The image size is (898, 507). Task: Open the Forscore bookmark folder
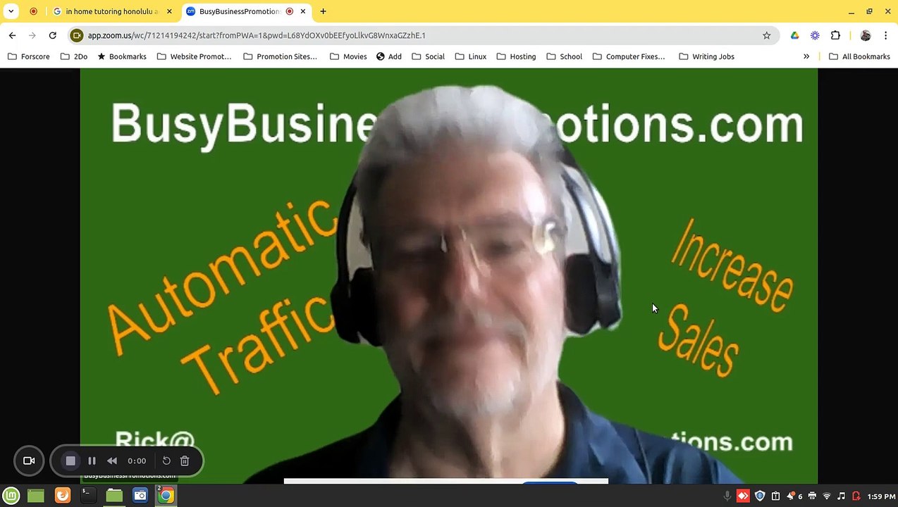(28, 56)
